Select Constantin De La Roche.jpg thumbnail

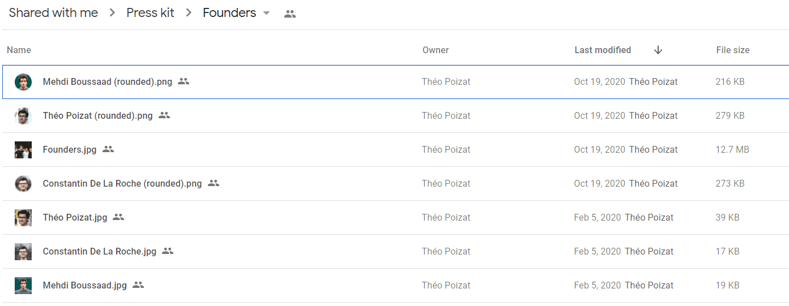(x=23, y=252)
